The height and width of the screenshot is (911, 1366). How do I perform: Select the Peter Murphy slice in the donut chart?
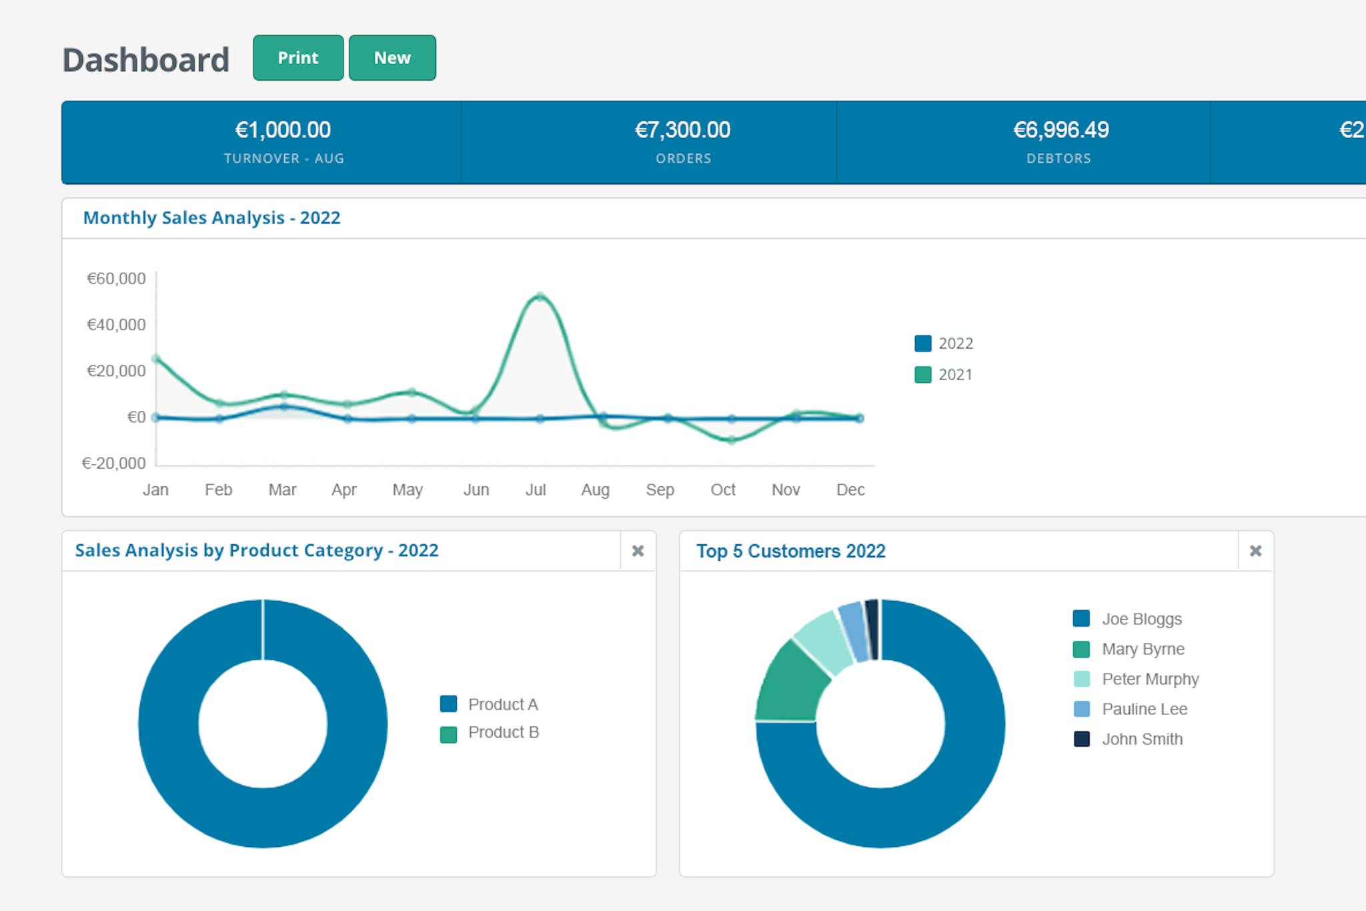point(820,637)
